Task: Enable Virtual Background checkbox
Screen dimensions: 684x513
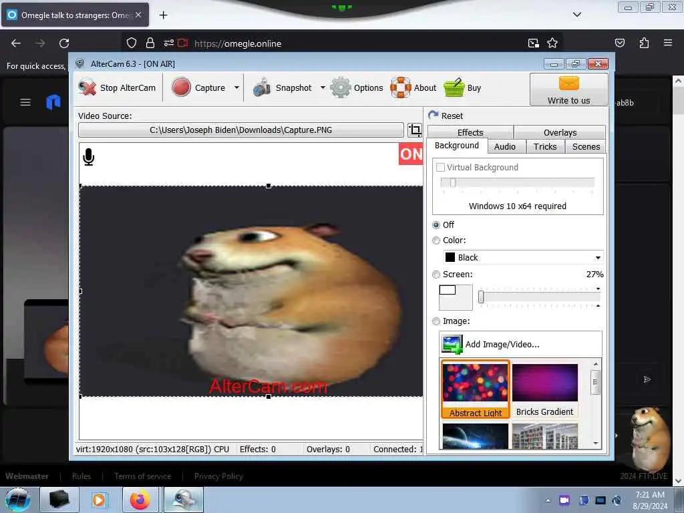Action: (x=441, y=167)
